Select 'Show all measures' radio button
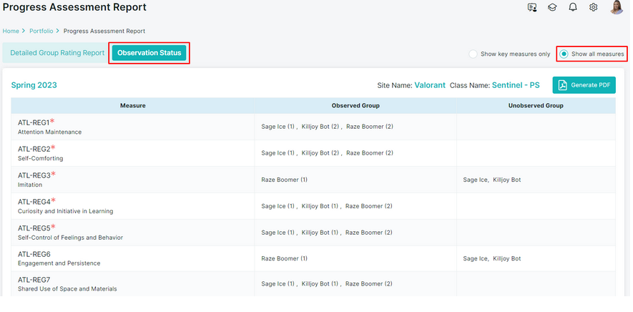The image size is (633, 312). (x=564, y=54)
